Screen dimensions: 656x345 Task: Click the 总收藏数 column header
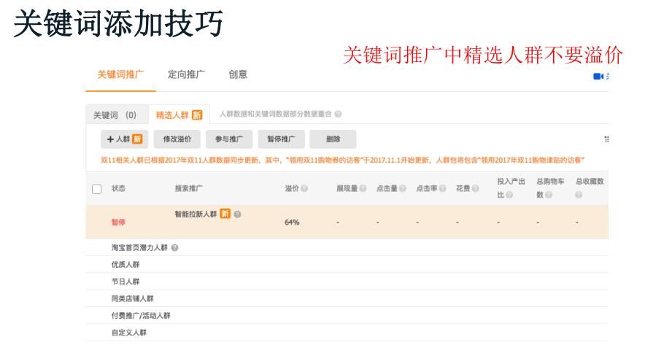590,182
